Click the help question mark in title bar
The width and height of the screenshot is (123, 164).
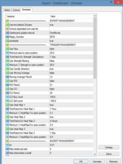coord(111,2)
